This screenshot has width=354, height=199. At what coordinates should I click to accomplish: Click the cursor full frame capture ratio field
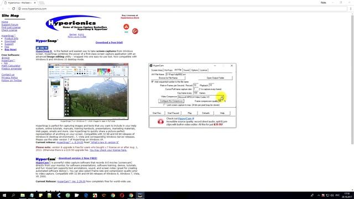pos(195,89)
